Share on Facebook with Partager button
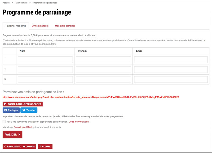 (x=11, y=110)
